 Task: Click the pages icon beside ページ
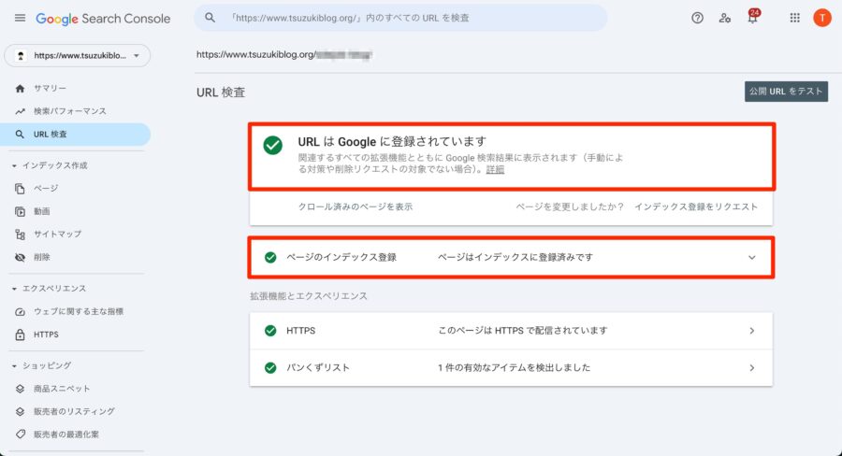coord(20,189)
